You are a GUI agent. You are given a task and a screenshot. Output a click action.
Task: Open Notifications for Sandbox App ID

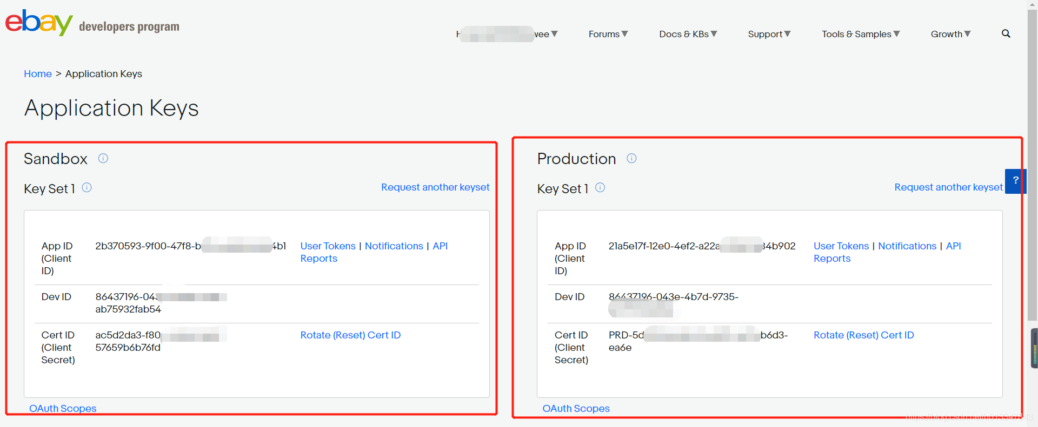394,246
